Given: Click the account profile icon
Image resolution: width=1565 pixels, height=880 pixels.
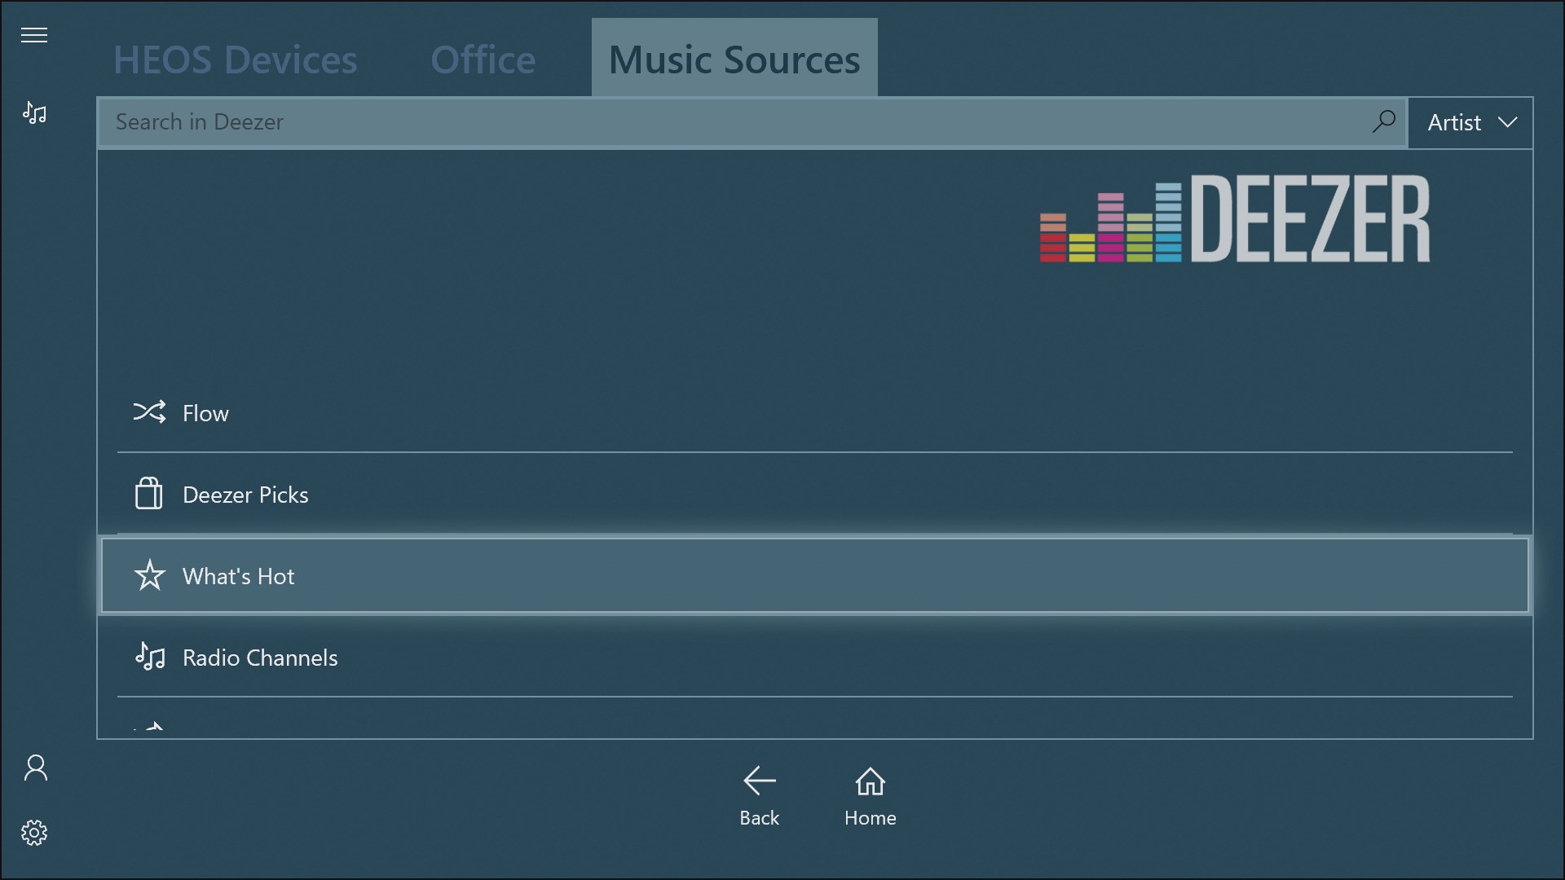Looking at the screenshot, I should [35, 768].
